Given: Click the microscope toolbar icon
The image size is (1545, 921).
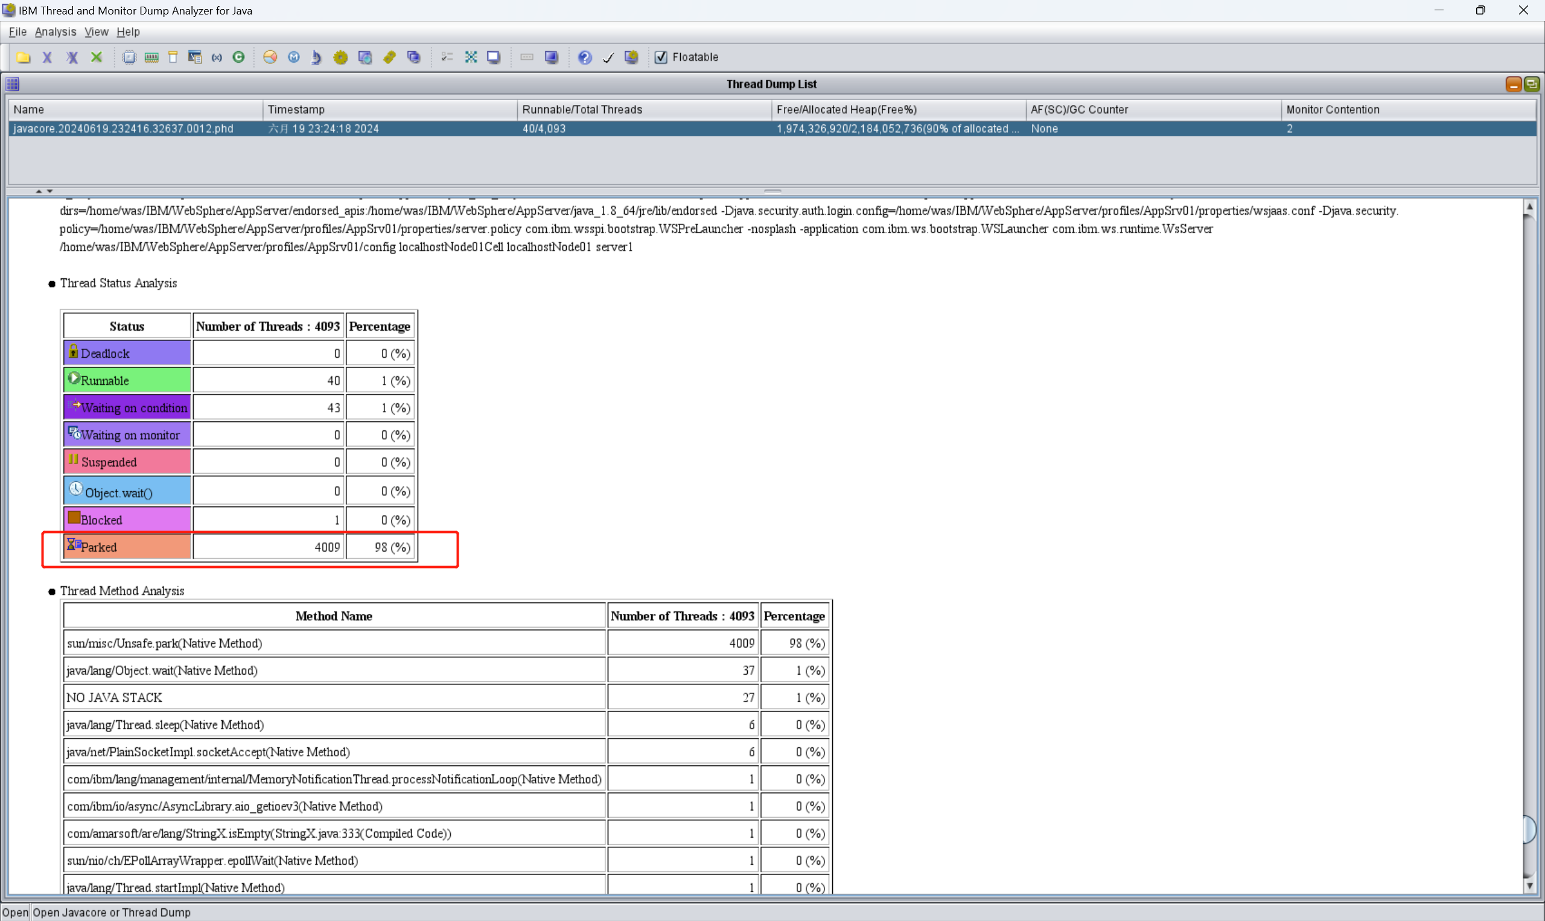Looking at the screenshot, I should (x=316, y=57).
